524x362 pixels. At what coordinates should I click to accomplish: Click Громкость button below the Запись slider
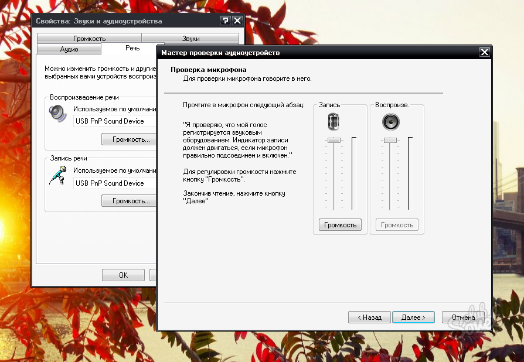(340, 225)
